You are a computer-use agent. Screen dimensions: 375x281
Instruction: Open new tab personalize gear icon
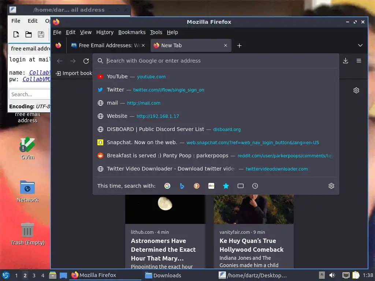coord(356,90)
